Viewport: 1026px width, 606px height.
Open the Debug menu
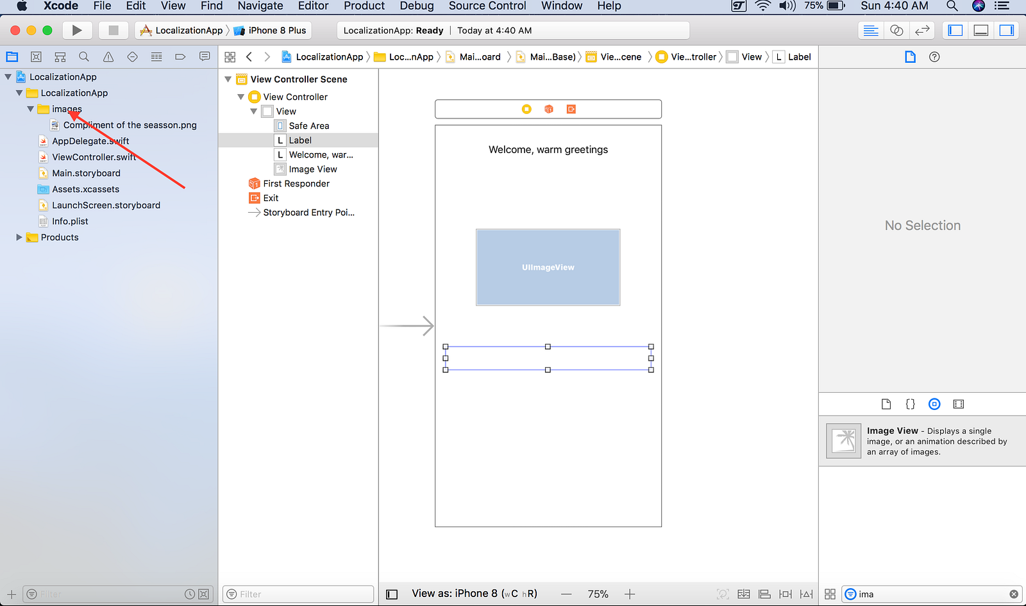[x=417, y=6]
